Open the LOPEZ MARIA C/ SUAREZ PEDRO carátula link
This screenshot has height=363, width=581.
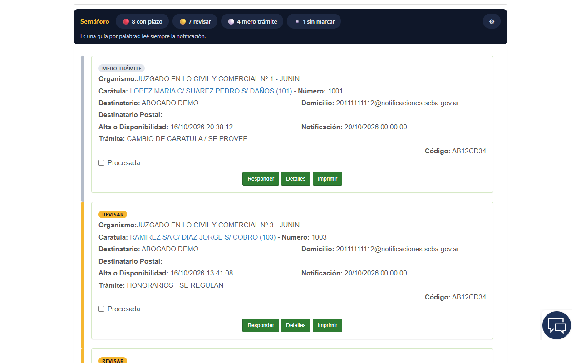point(211,91)
